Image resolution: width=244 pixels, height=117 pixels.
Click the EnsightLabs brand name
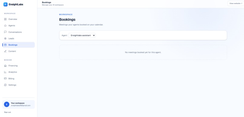click(16, 4)
